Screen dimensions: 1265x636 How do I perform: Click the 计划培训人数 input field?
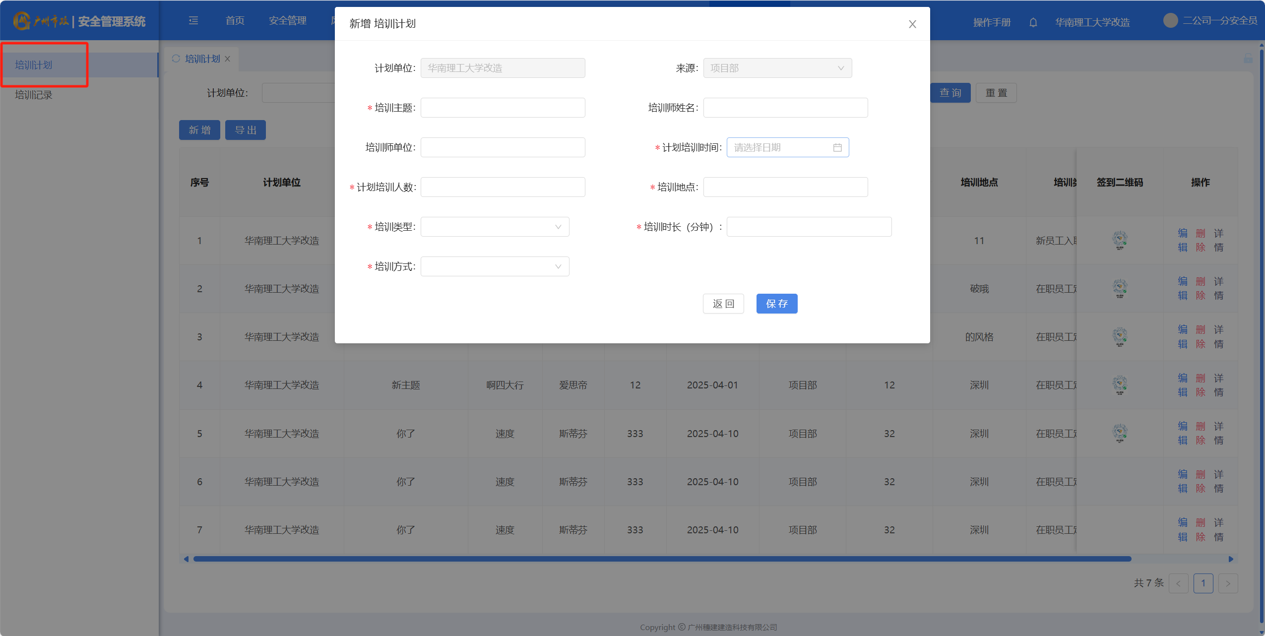pyautogui.click(x=503, y=187)
